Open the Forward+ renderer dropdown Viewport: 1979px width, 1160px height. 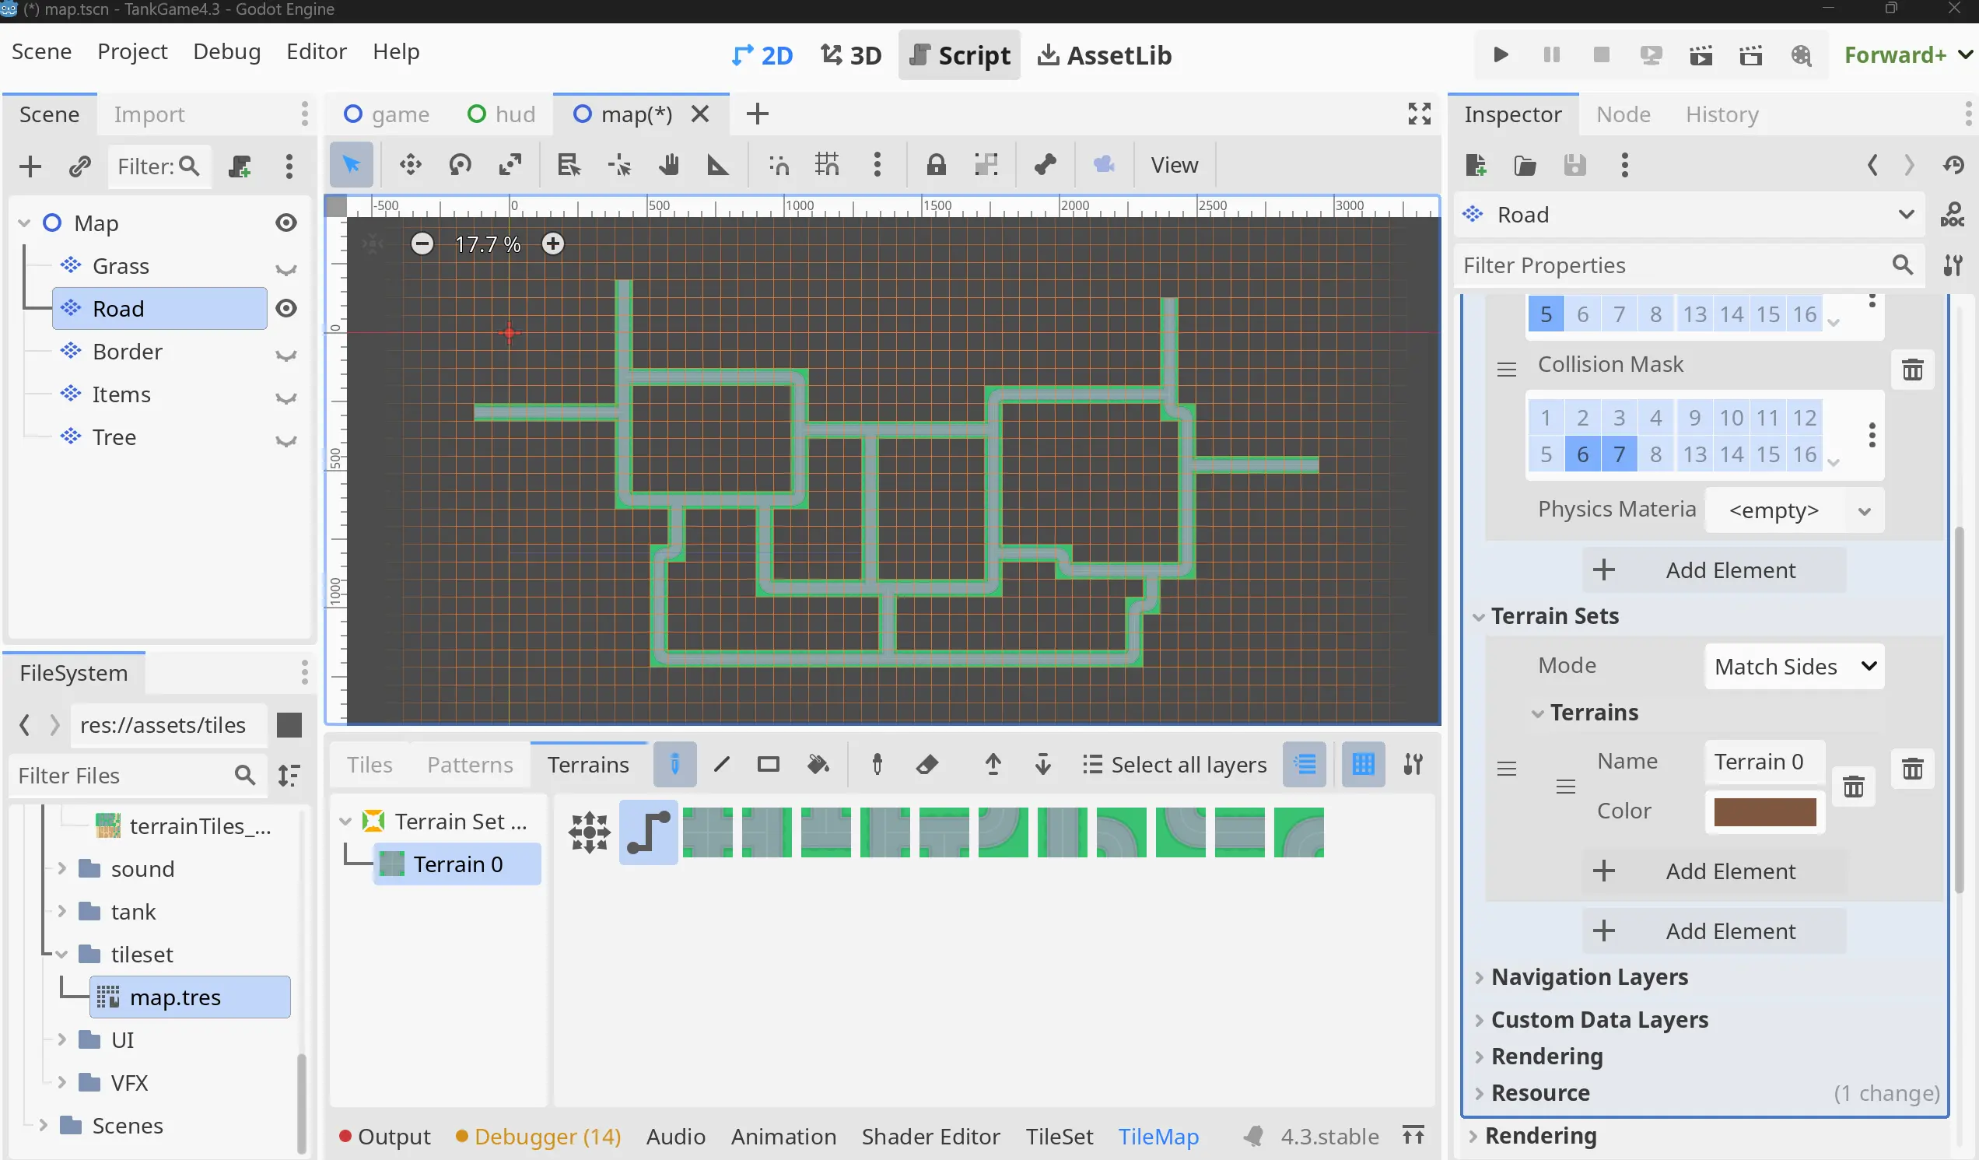(x=1908, y=55)
